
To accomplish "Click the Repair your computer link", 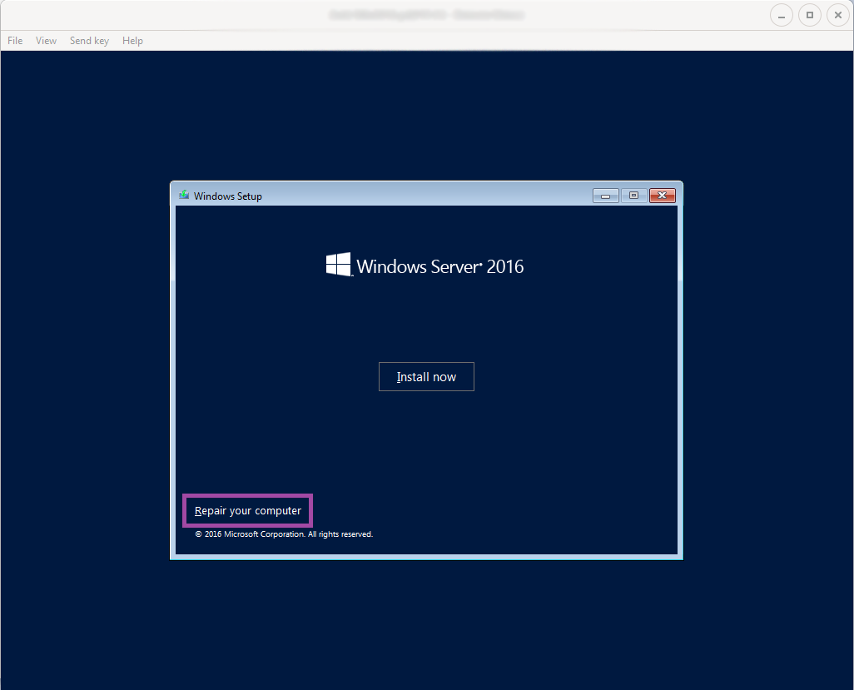I will coord(248,511).
